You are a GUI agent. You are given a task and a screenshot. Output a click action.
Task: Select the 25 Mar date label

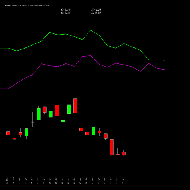click(x=8, y=181)
